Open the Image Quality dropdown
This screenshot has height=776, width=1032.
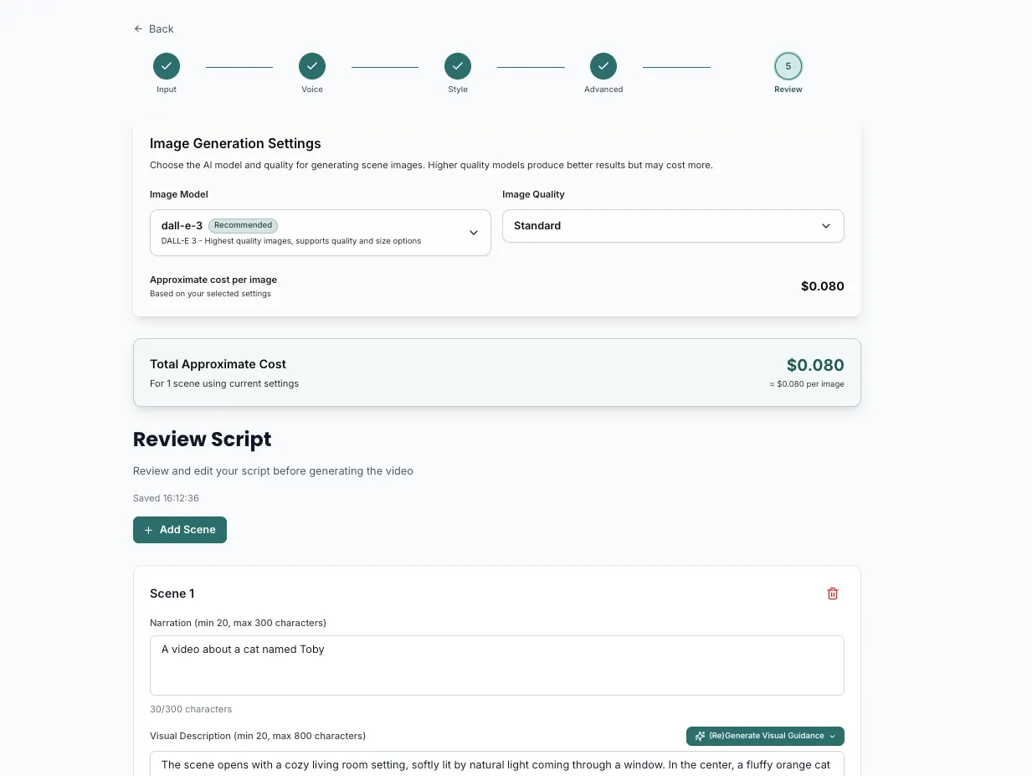pos(673,226)
